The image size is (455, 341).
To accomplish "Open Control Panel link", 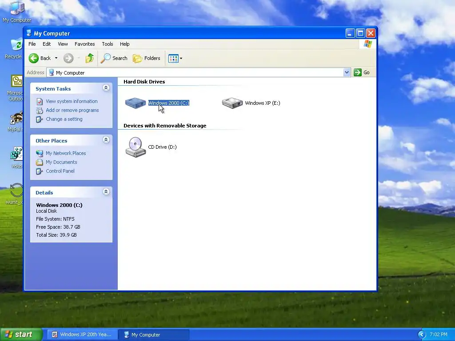I will (x=60, y=171).
